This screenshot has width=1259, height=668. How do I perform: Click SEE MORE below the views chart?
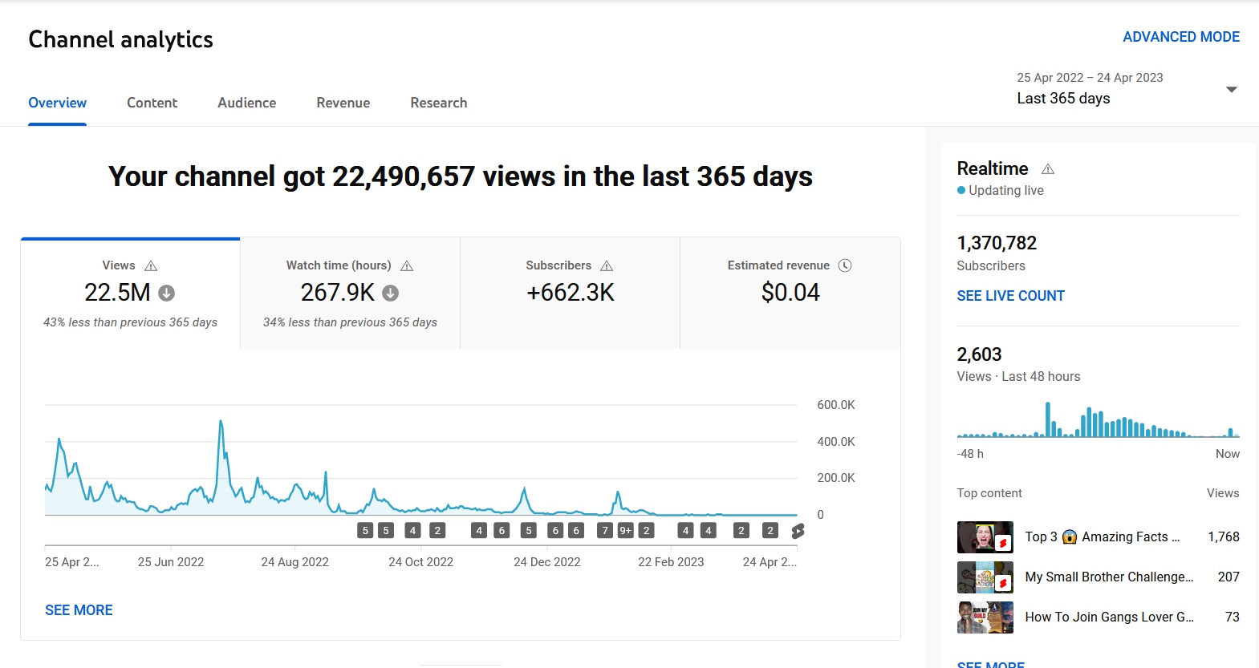click(79, 610)
